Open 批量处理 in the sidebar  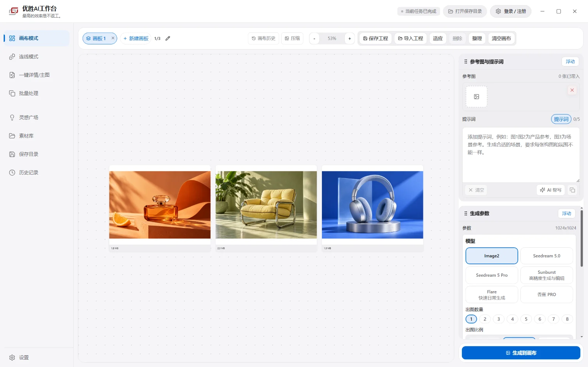[x=36, y=93]
